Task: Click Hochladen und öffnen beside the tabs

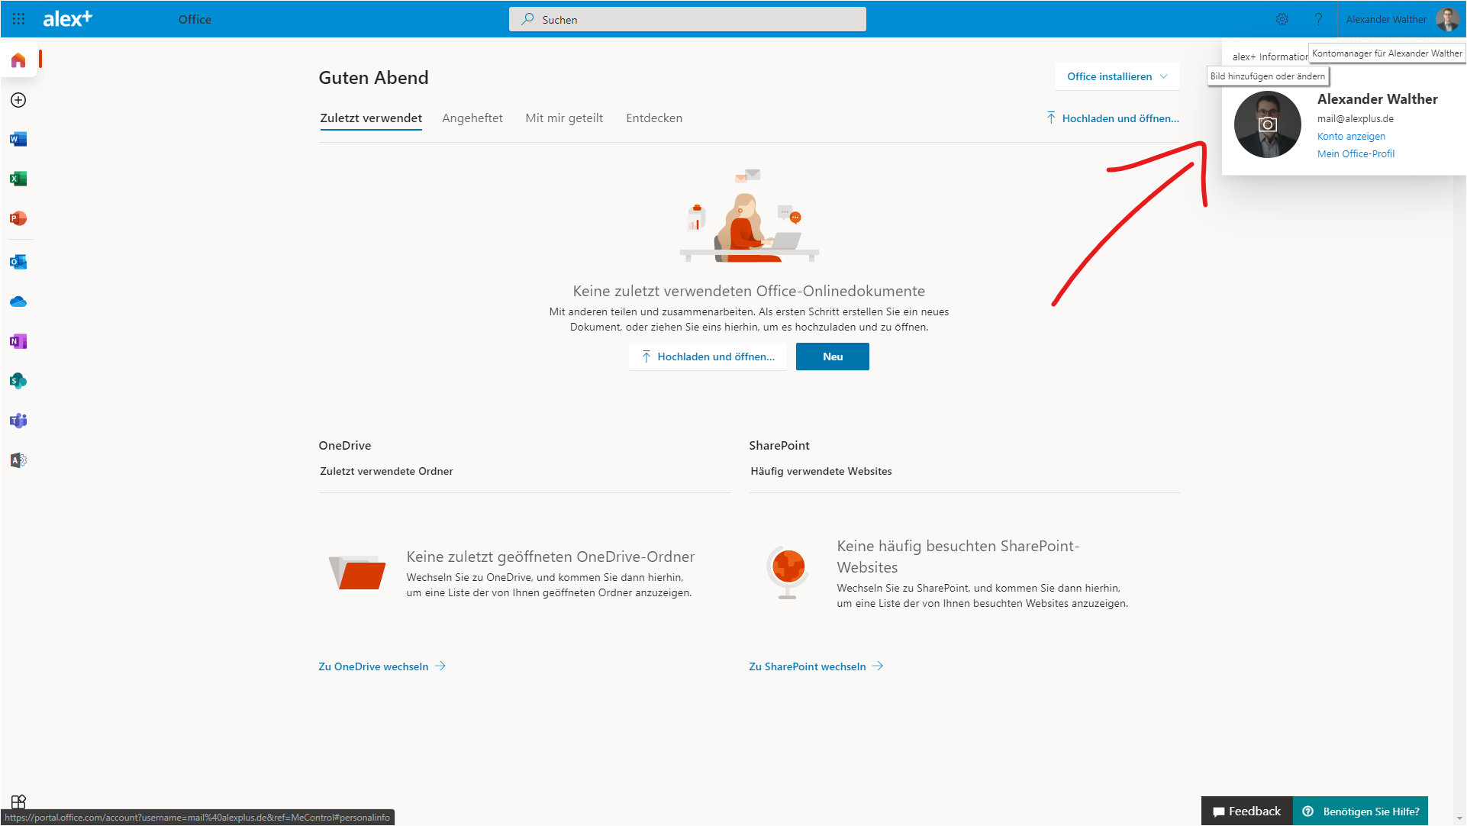Action: (1113, 118)
